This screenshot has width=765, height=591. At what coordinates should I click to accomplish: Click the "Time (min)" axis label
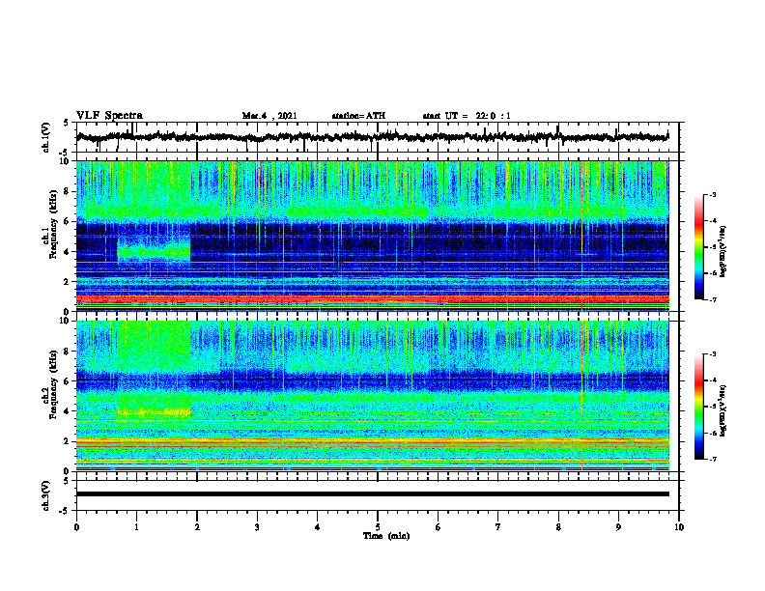386,536
